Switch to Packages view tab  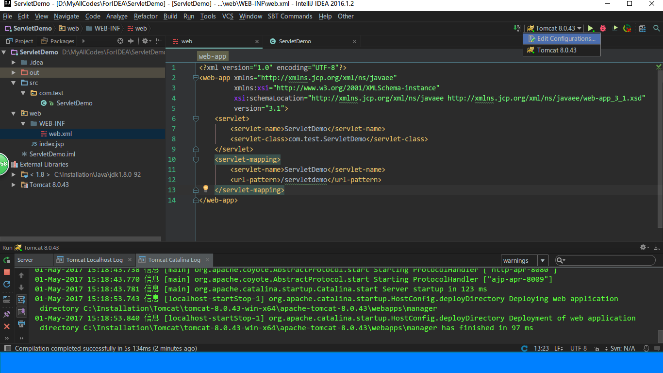click(x=58, y=41)
